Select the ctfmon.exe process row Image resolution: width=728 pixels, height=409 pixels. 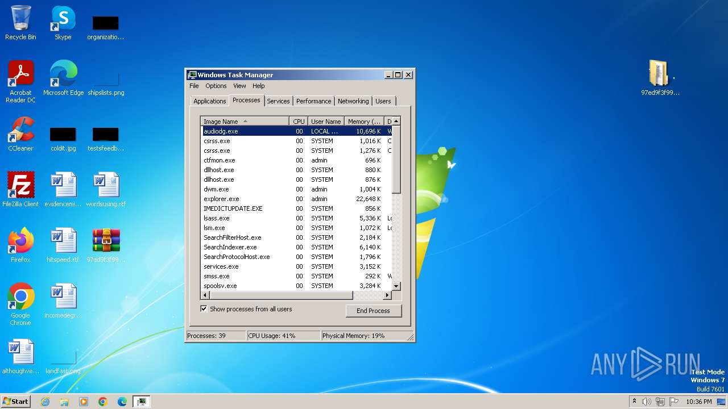click(296, 160)
